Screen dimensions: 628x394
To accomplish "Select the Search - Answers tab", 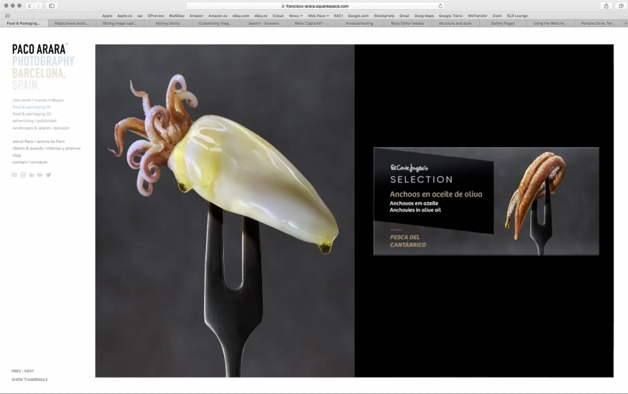I will click(x=263, y=23).
